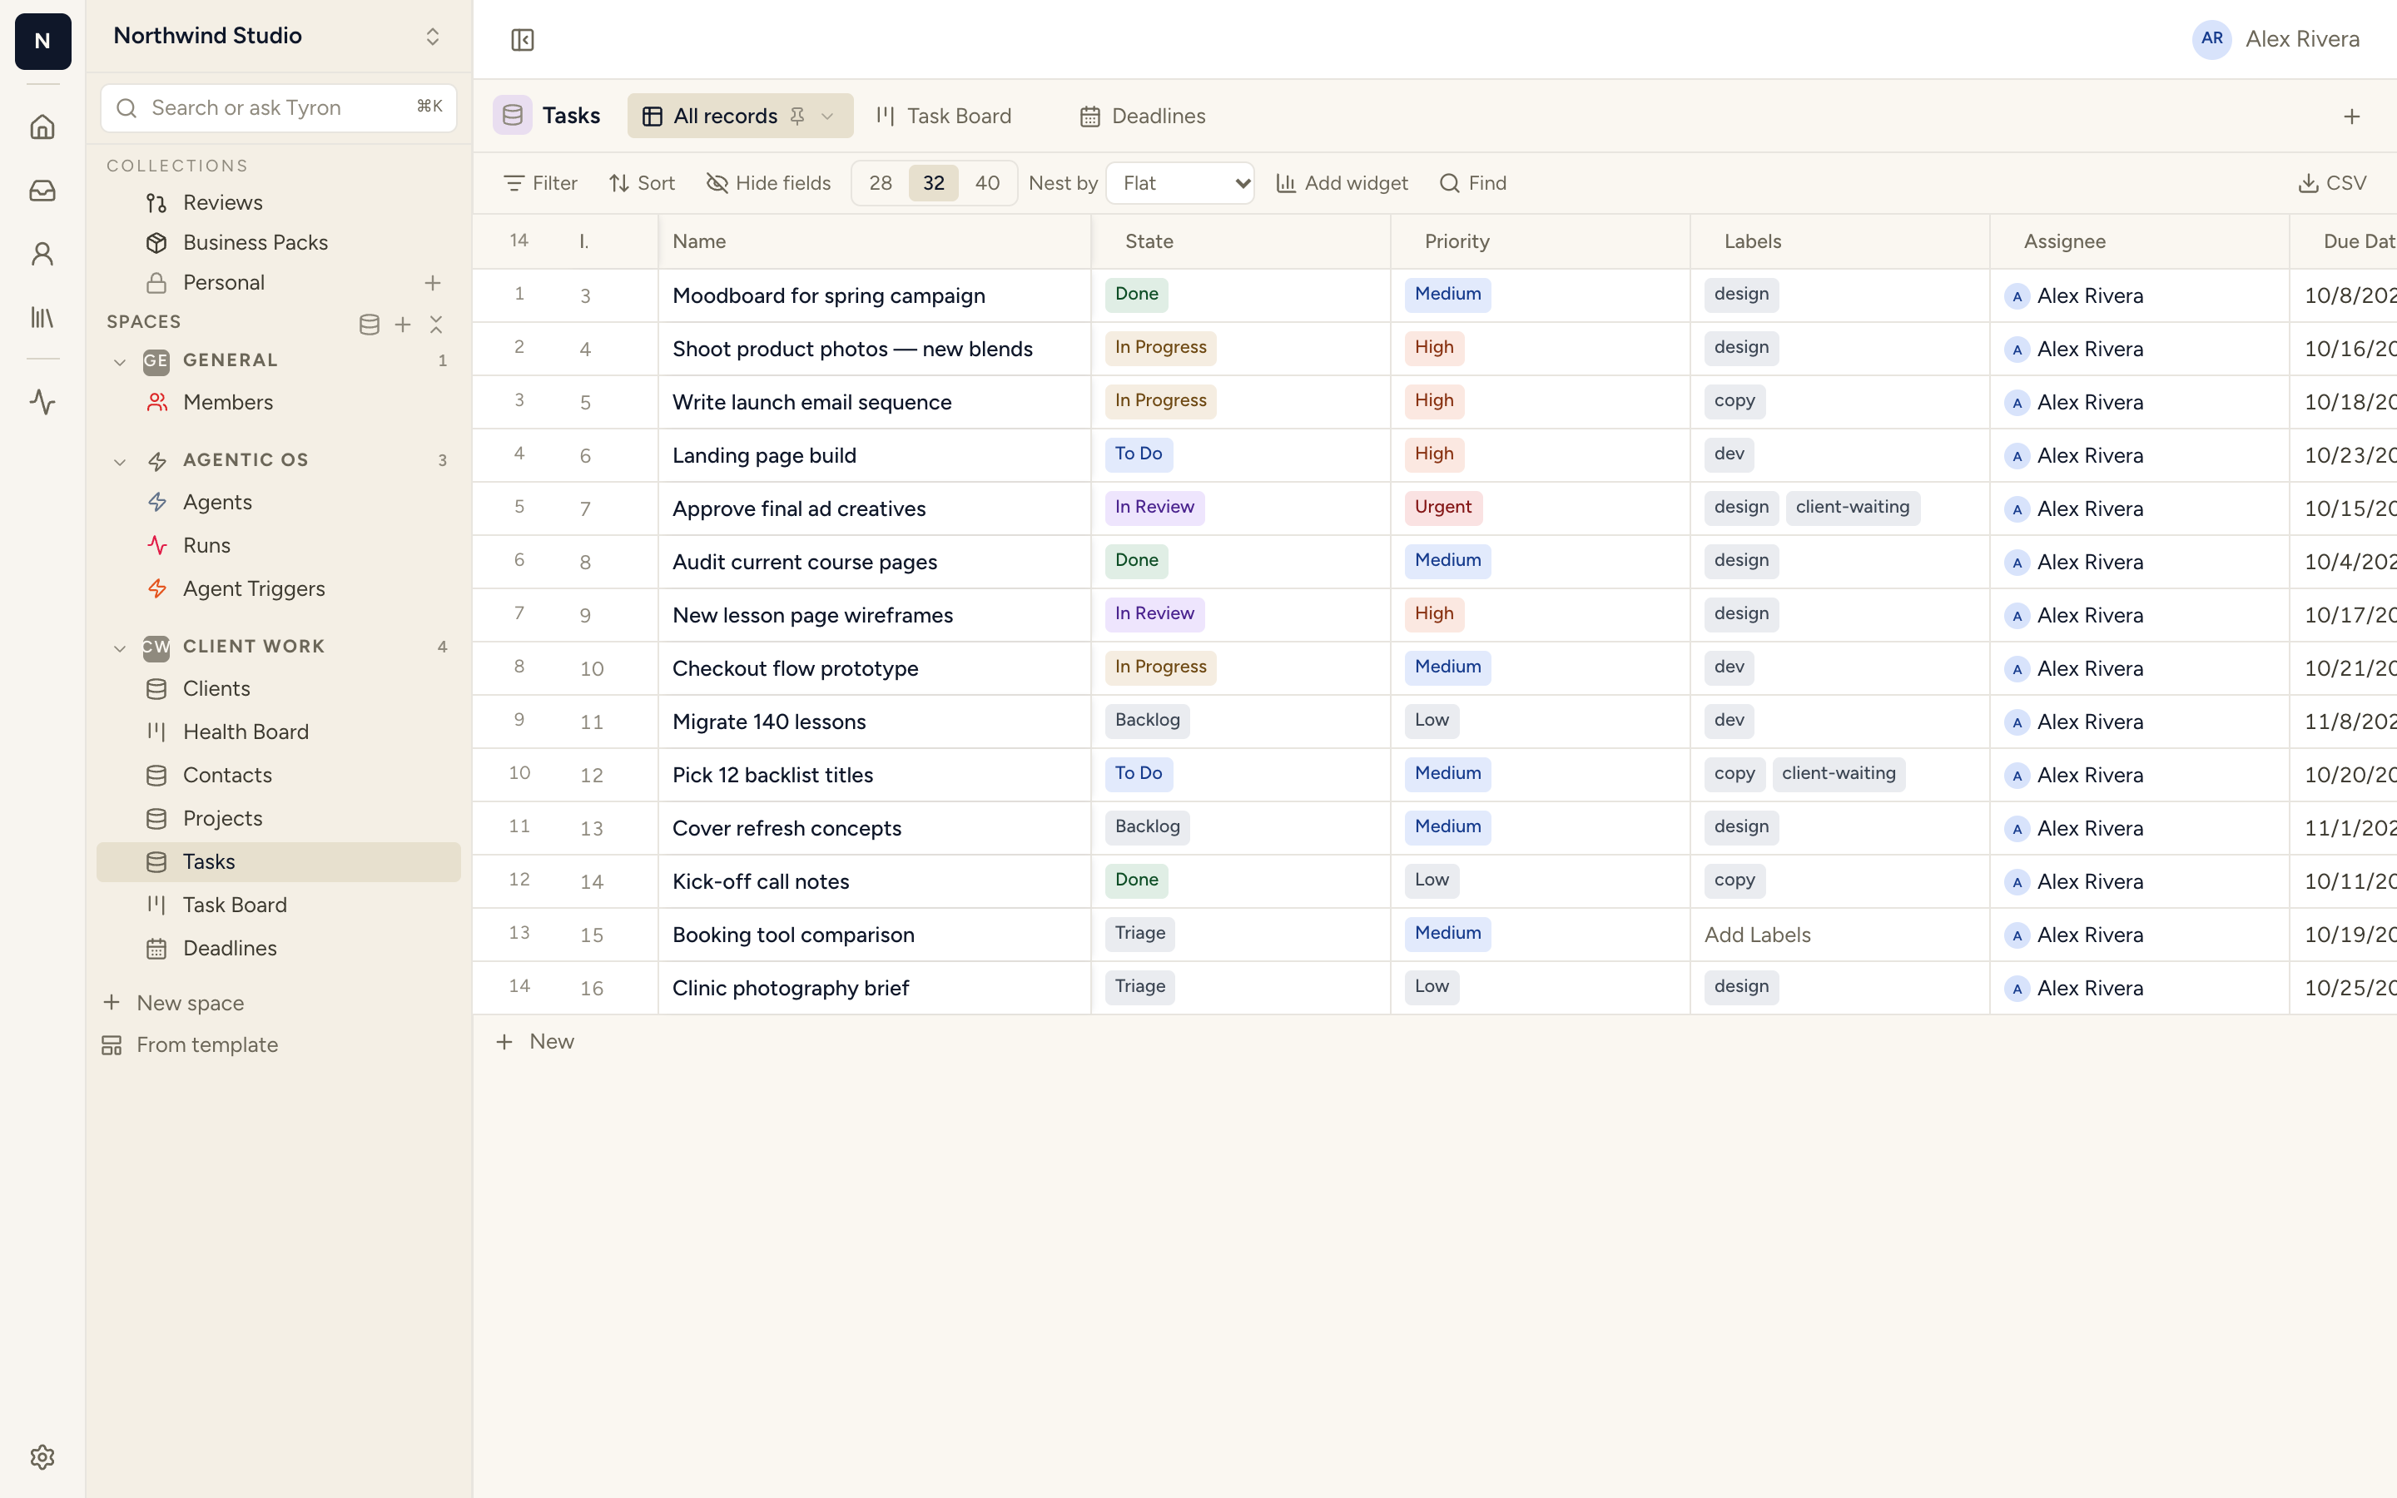
Task: Open Health Board in sidebar
Action: [278, 732]
